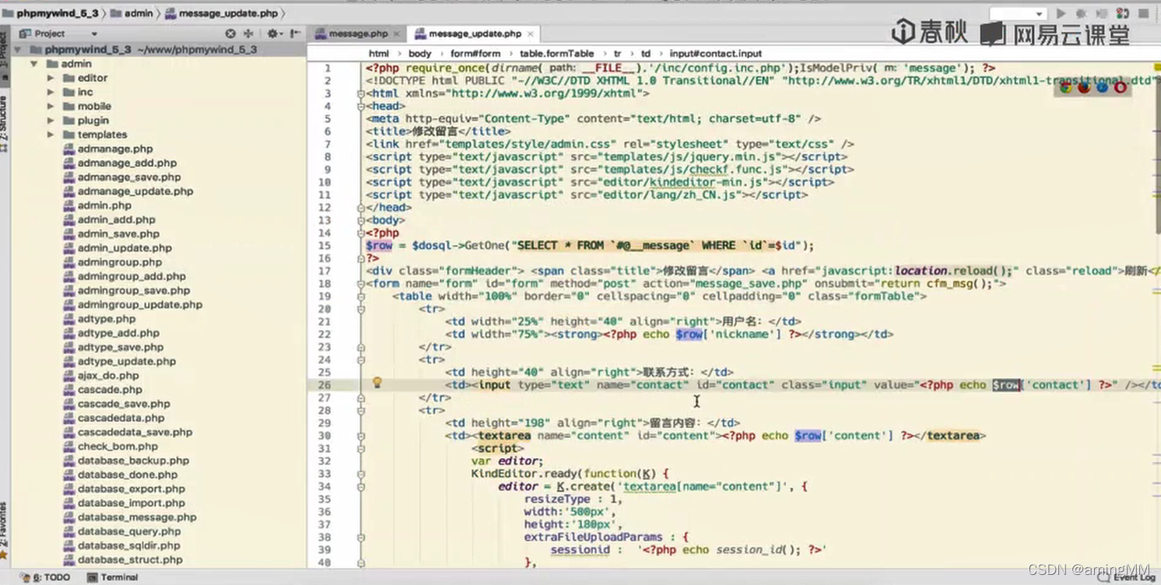1161x585 pixels.
Task: Fold the PHP block on line 14
Action: pyautogui.click(x=361, y=233)
